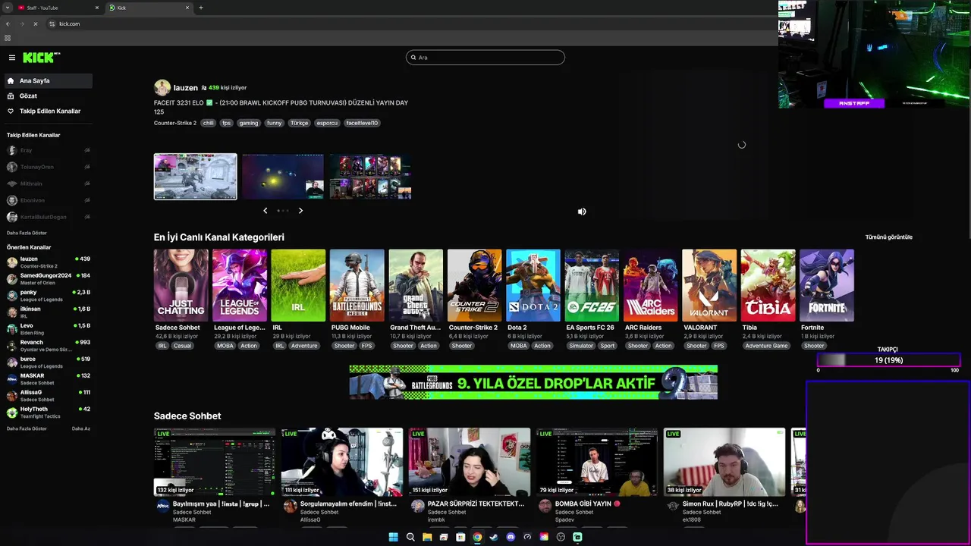Open MASKAR's Bayılmışım yaa live stream thumbnail
The width and height of the screenshot is (971, 546).
coord(215,462)
